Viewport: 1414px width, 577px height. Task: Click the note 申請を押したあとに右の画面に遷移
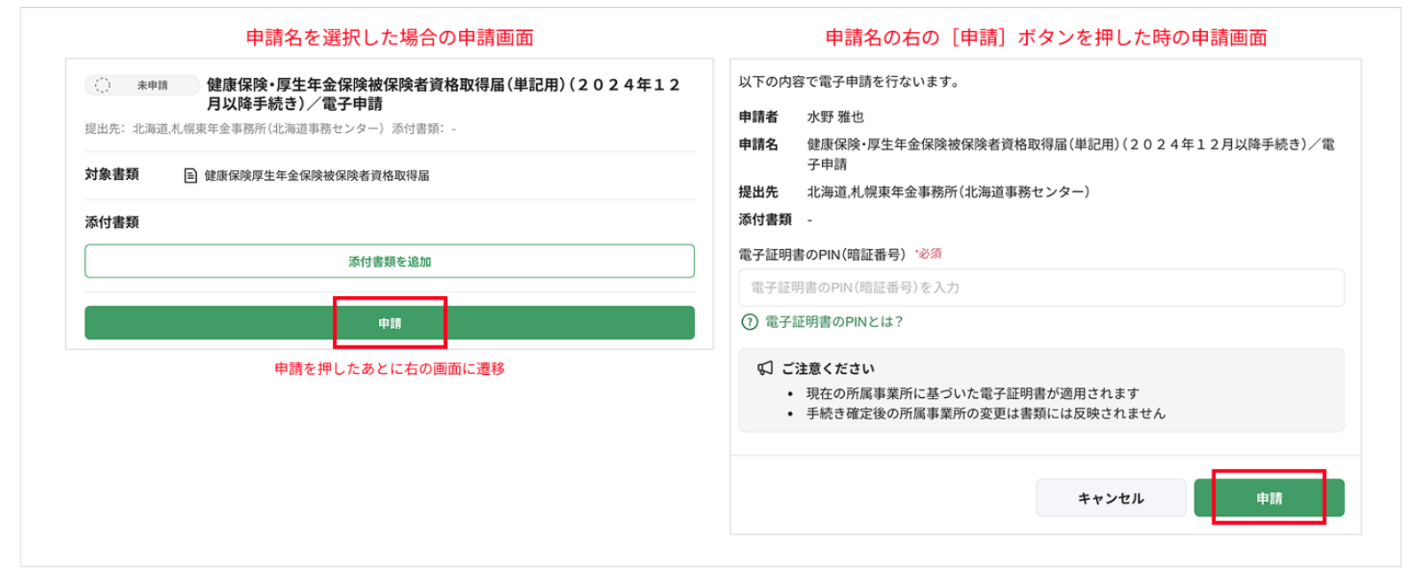pyautogui.click(x=391, y=367)
